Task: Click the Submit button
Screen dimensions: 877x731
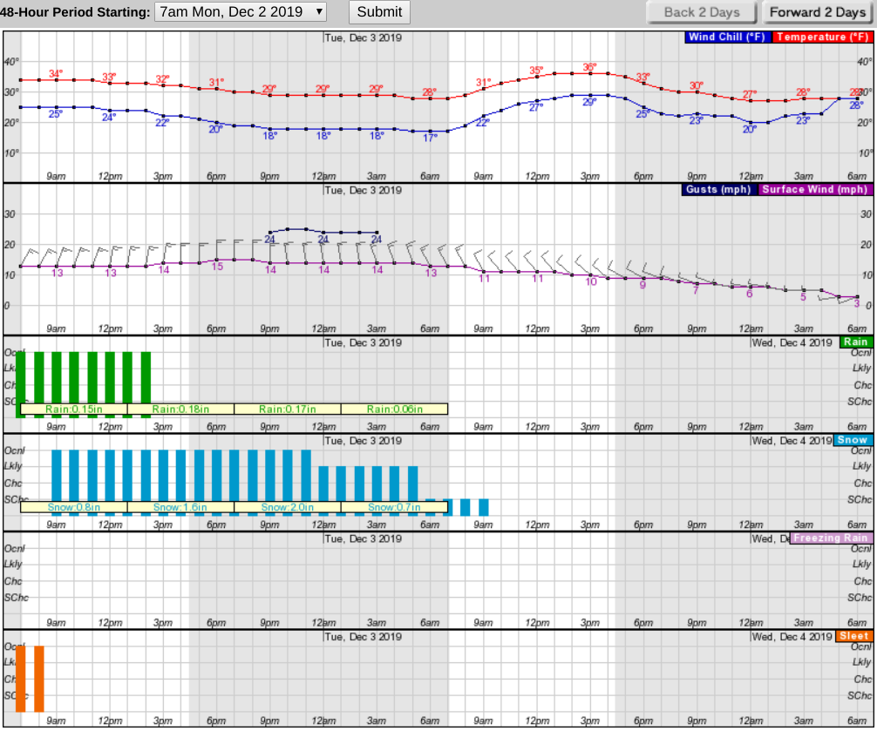Action: 379,12
